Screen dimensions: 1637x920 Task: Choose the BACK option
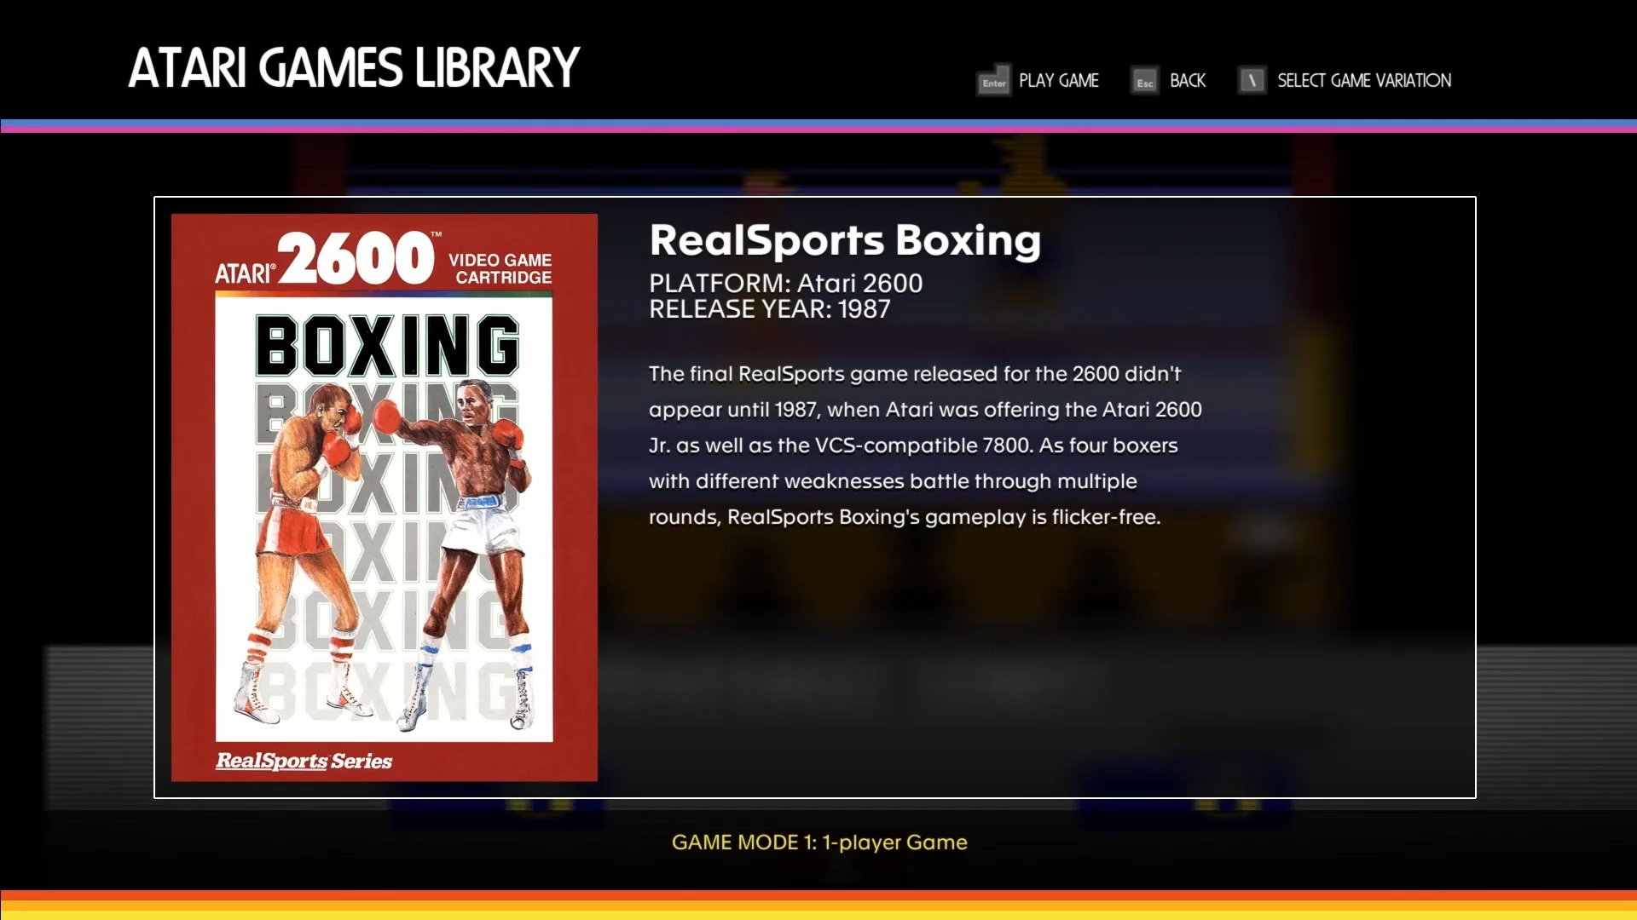(x=1187, y=81)
